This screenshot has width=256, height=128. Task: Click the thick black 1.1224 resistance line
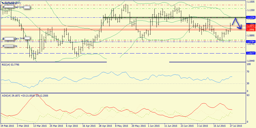click(x=154, y=17)
